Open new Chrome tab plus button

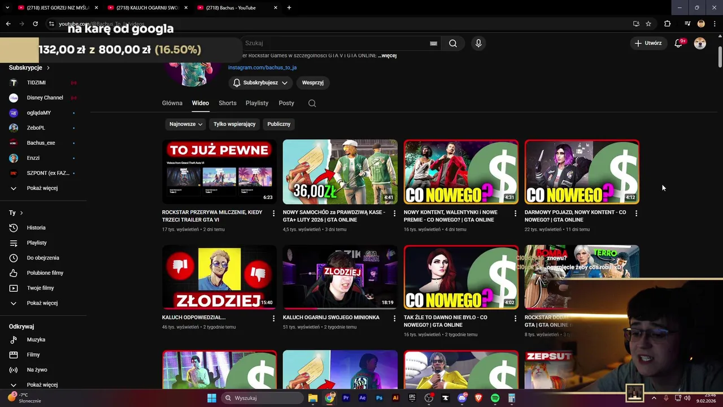coord(289,8)
